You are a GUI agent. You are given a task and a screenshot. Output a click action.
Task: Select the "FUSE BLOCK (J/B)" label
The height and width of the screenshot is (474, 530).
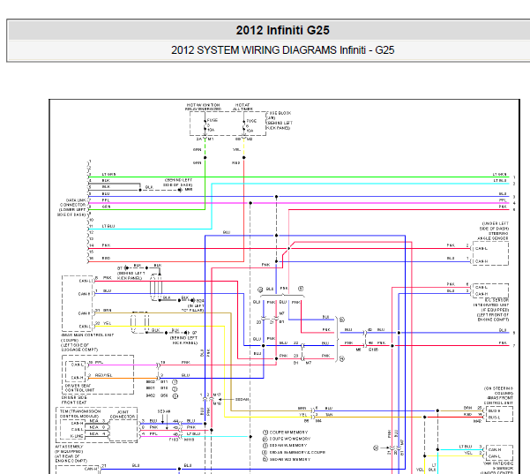click(279, 116)
